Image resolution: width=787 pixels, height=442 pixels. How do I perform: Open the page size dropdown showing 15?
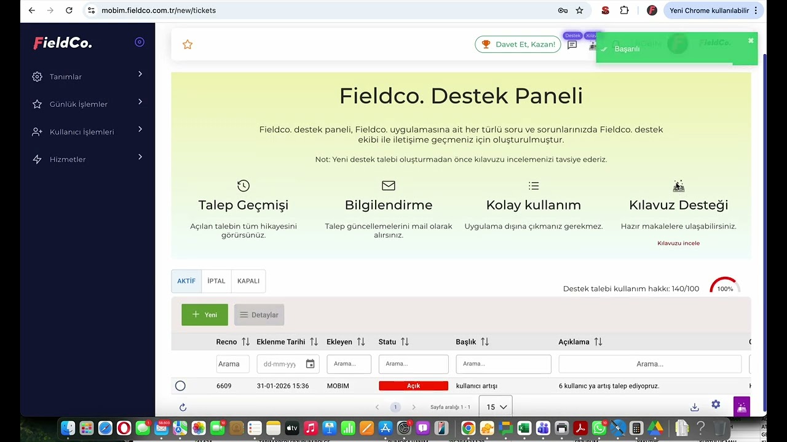pyautogui.click(x=497, y=407)
